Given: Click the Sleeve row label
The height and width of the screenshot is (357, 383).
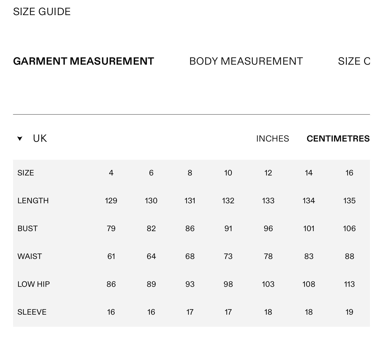Looking at the screenshot, I should click(x=32, y=312).
